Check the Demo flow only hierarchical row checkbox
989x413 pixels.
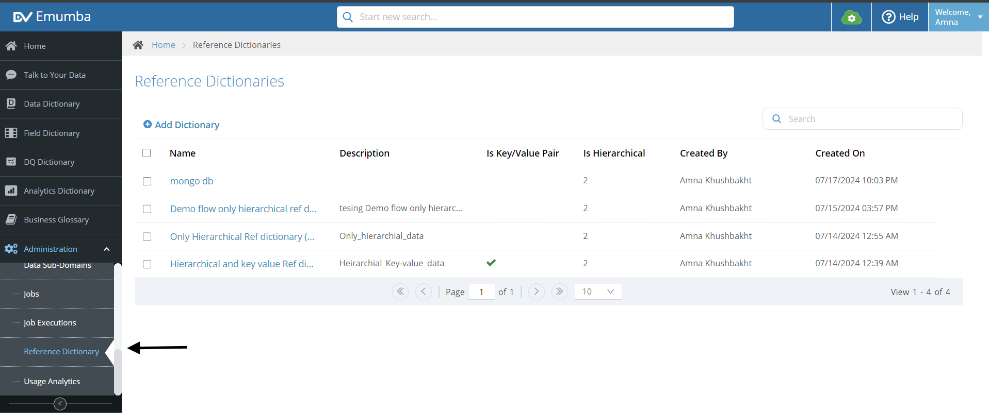147,209
